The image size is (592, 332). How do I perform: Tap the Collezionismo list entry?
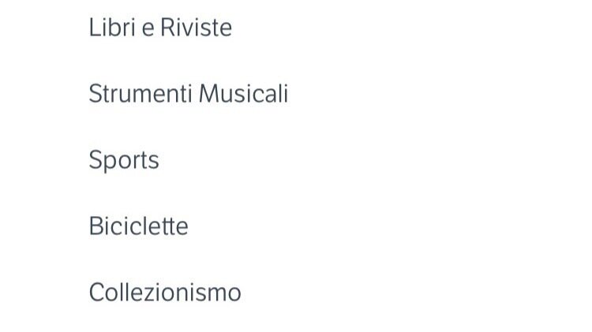pos(165,293)
